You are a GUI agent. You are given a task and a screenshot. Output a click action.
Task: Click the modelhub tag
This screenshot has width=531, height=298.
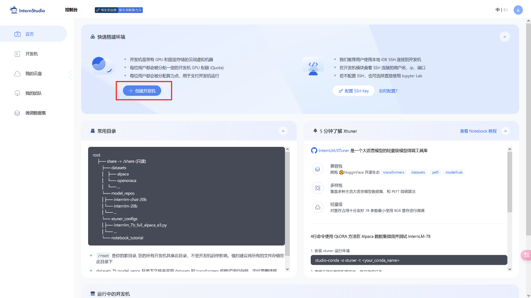[454, 172]
